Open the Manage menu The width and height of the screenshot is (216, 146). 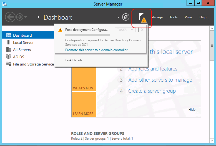pyautogui.click(x=157, y=17)
